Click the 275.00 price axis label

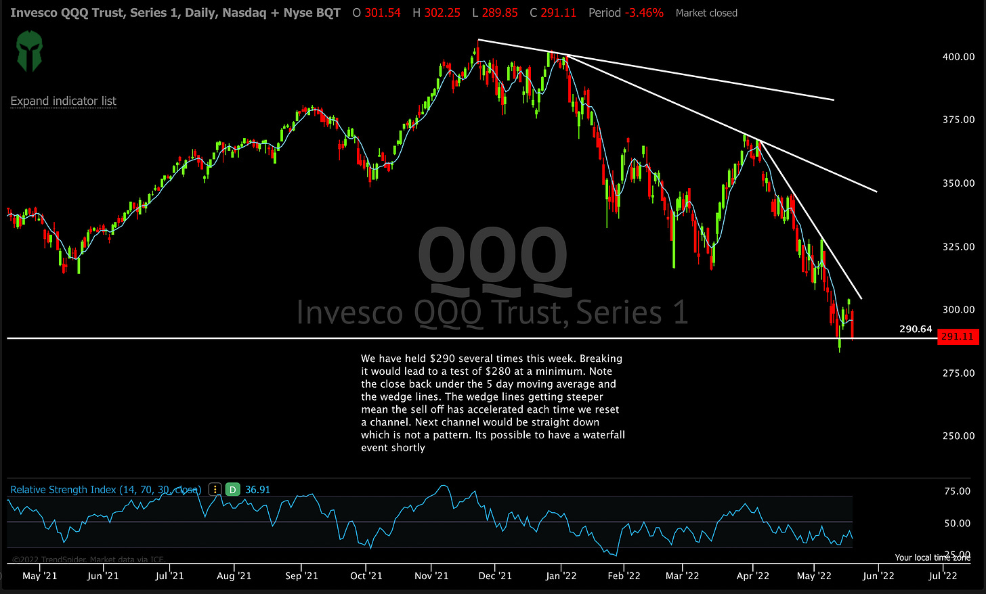tap(958, 373)
